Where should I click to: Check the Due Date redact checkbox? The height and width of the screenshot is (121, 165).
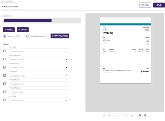[x=5, y=100]
